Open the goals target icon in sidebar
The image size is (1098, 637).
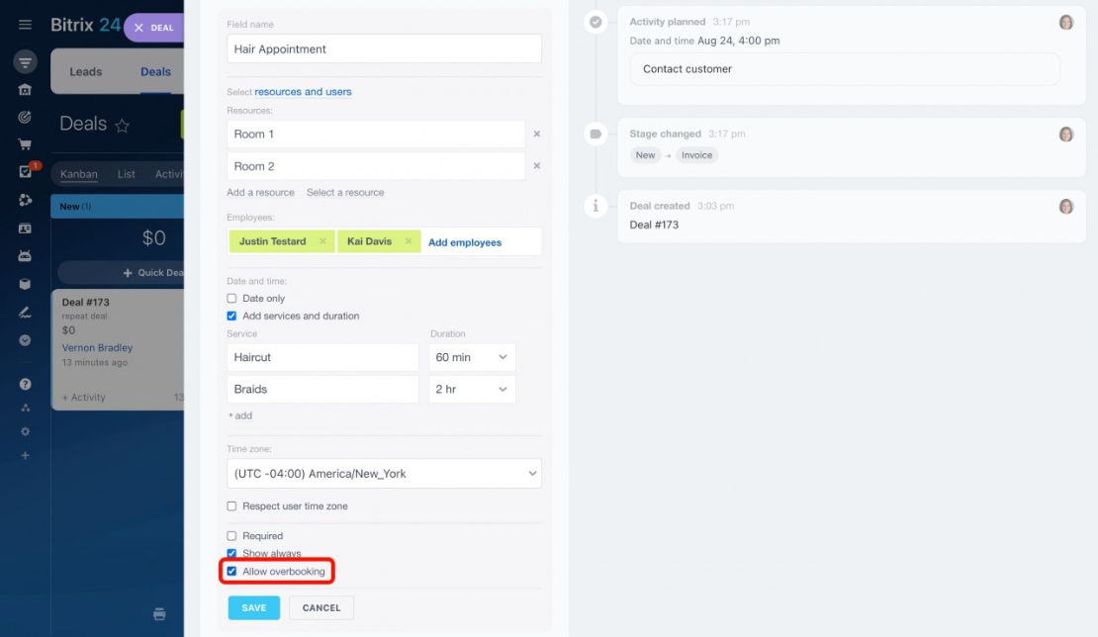pos(25,117)
